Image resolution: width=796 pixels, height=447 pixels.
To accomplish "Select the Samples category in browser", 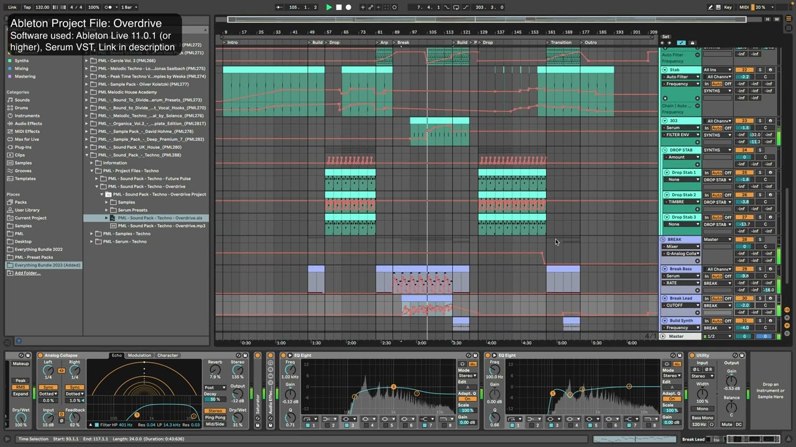I will point(23,163).
